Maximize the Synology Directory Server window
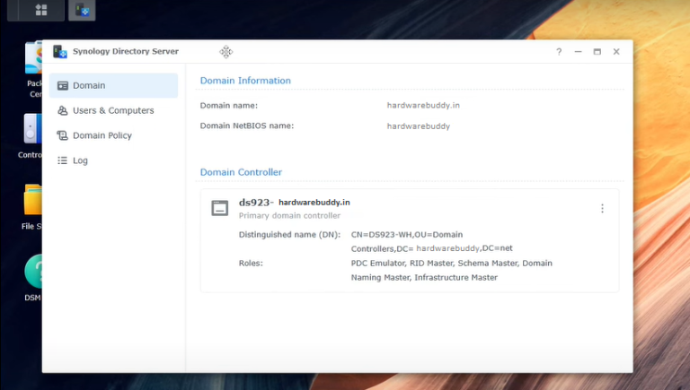 tap(597, 52)
